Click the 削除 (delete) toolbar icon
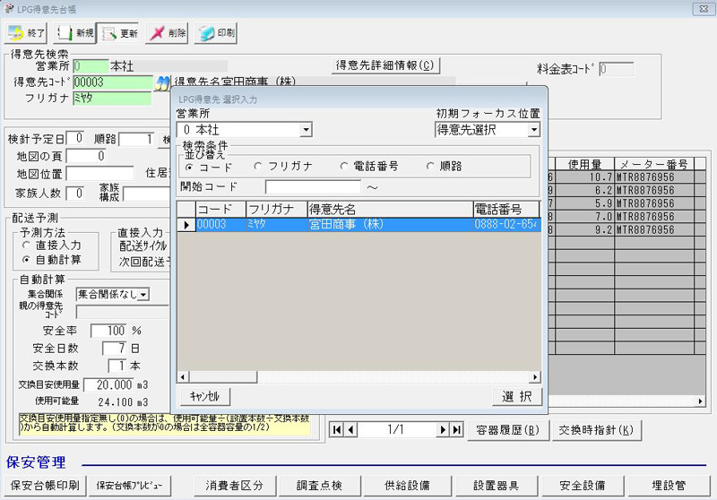The width and height of the screenshot is (717, 500). (167, 33)
